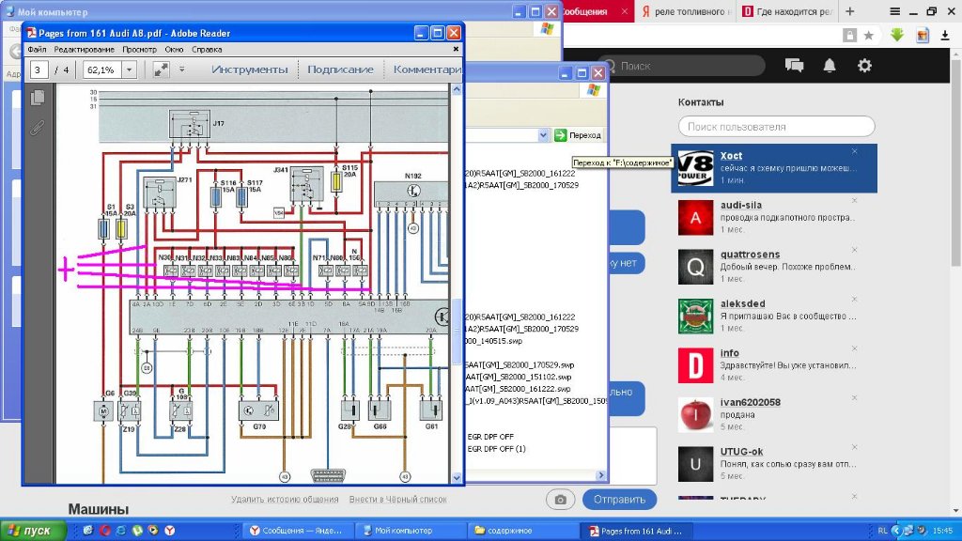Switch to the 'реле топливного' browser tab
962x541 pixels.
tap(686, 11)
